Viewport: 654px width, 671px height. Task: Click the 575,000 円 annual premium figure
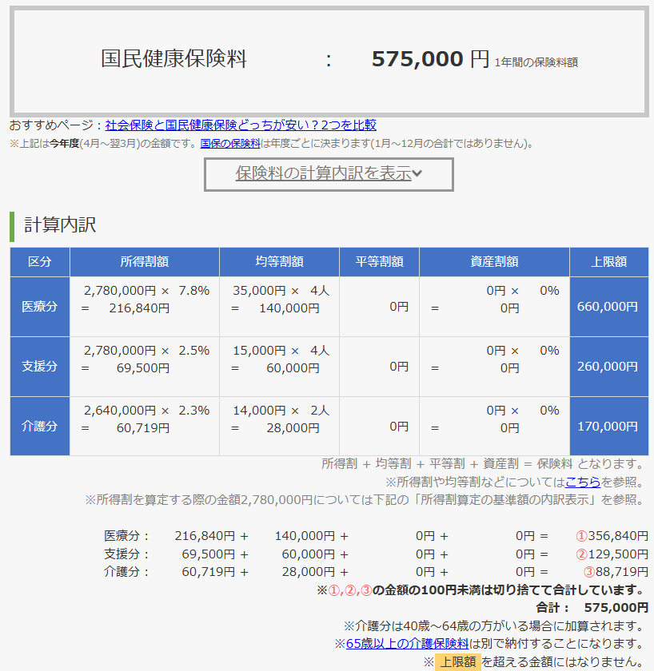click(430, 59)
